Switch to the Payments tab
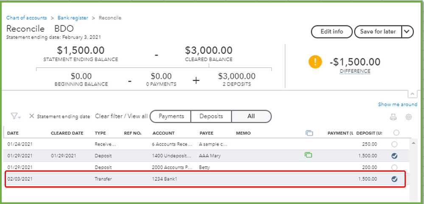Screen dimensions: 424x204 tap(171, 116)
